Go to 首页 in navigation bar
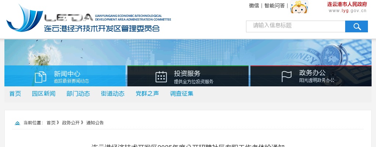This screenshot has height=147, width=376. [15, 94]
